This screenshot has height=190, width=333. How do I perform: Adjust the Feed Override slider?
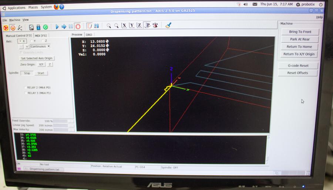[63, 121]
